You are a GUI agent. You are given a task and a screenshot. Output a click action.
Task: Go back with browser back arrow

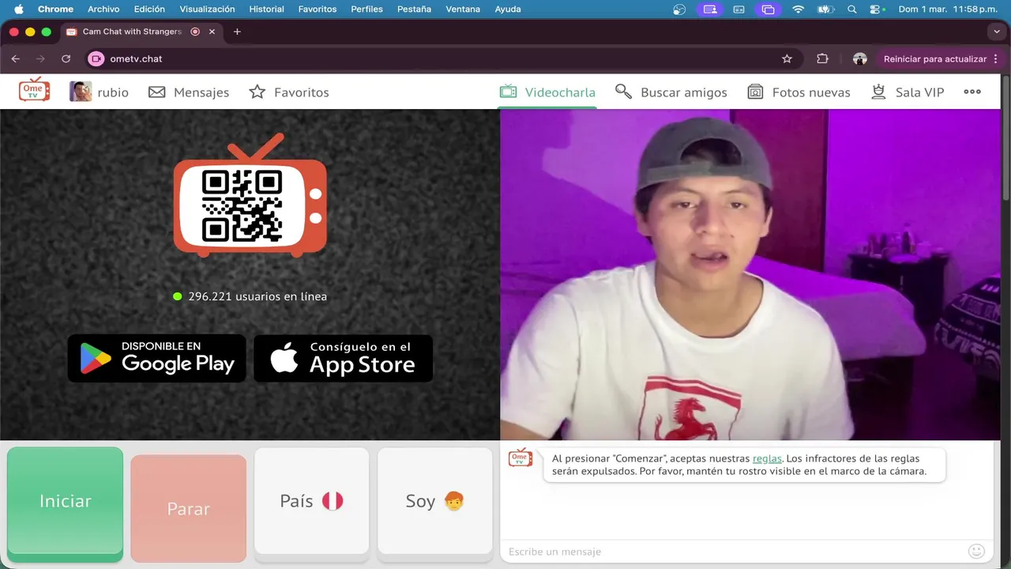(x=16, y=58)
